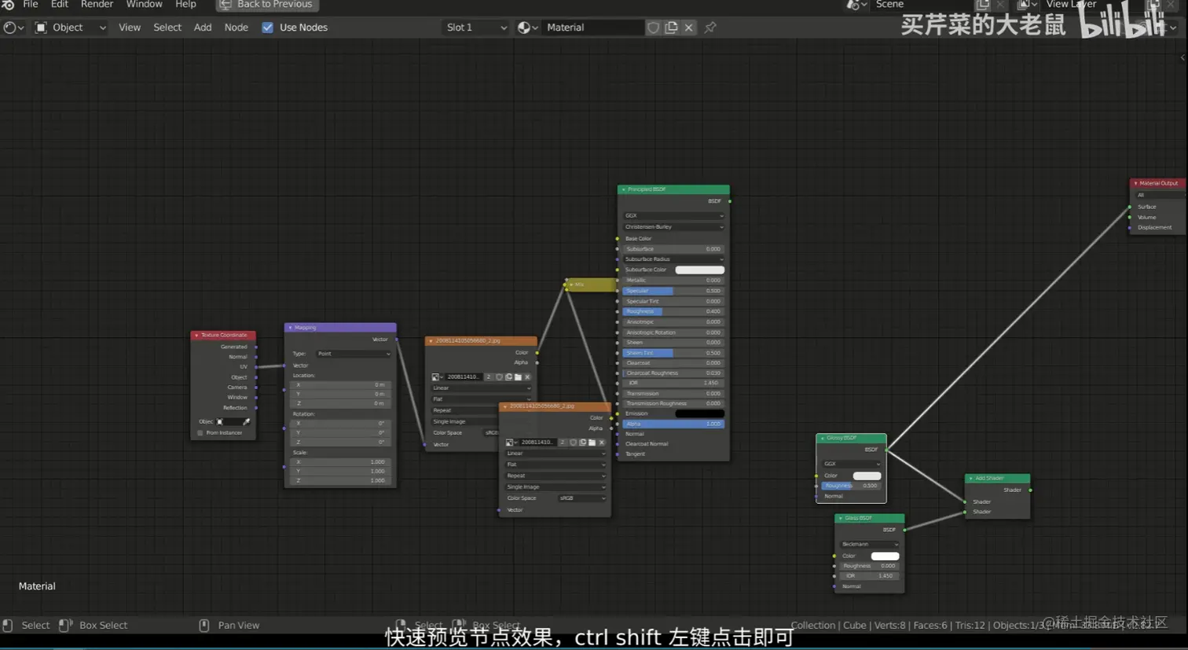The height and width of the screenshot is (650, 1188).
Task: Open Linear interpolation dropdown in lower image node
Action: tap(555, 454)
